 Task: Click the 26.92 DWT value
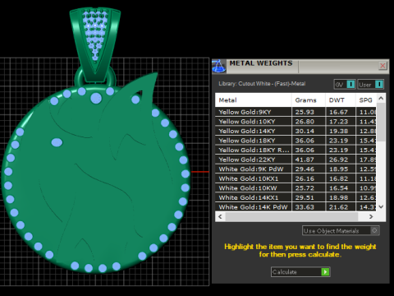(338, 160)
